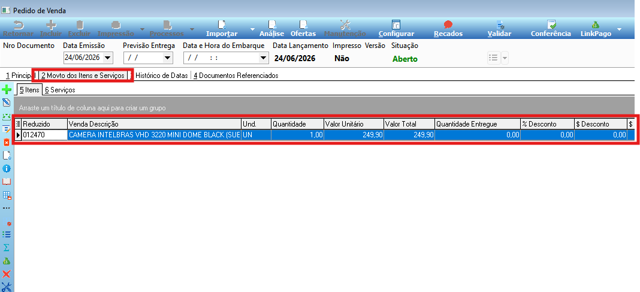
Task: Open the dropdown arrow beside the list button
Action: tap(505, 58)
